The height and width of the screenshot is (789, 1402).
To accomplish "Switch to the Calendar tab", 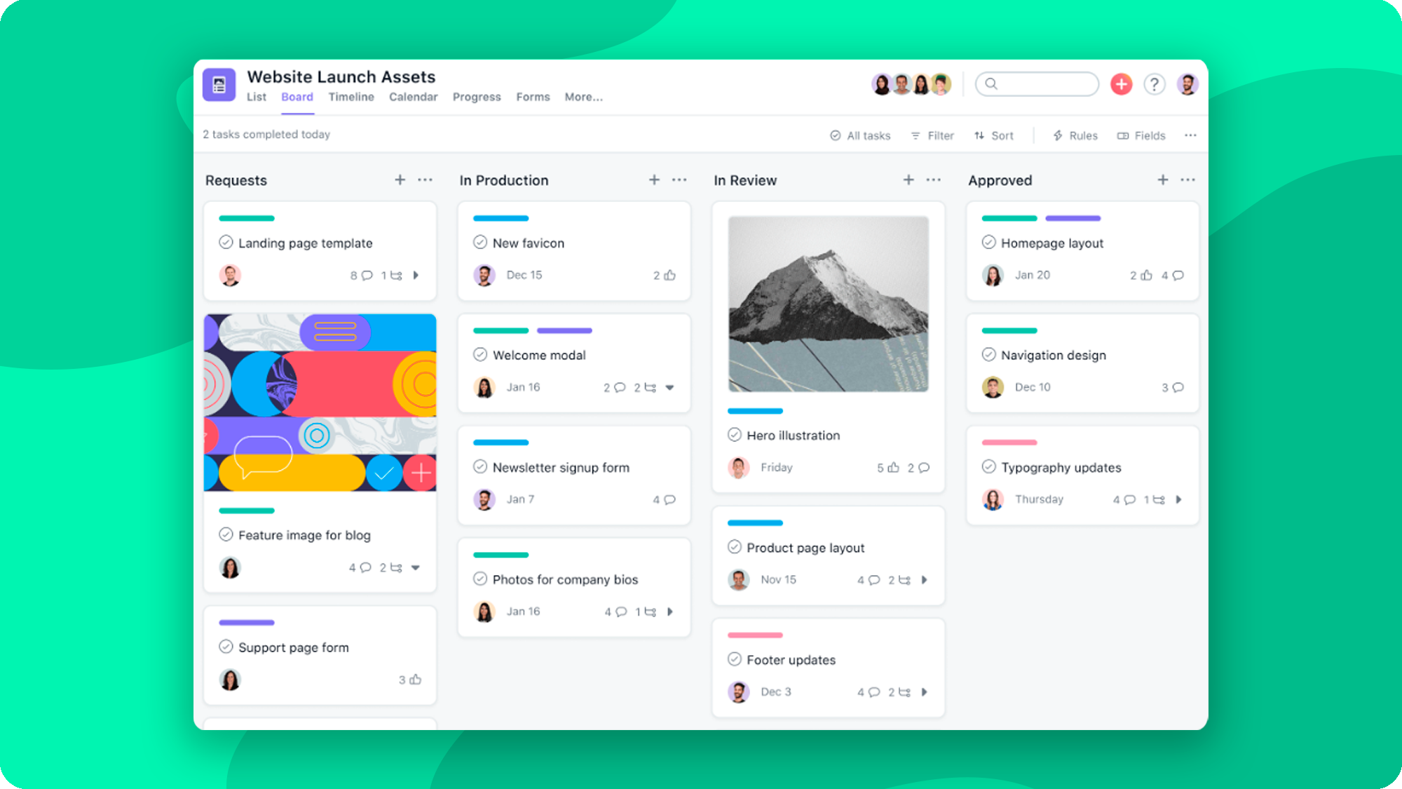I will (x=411, y=96).
